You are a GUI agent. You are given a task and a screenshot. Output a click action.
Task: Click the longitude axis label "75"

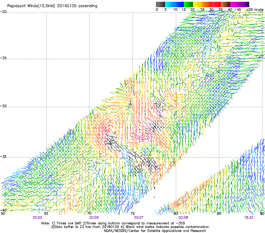click(132, 213)
